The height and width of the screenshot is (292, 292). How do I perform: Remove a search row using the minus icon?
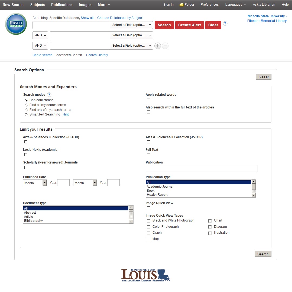165,46
